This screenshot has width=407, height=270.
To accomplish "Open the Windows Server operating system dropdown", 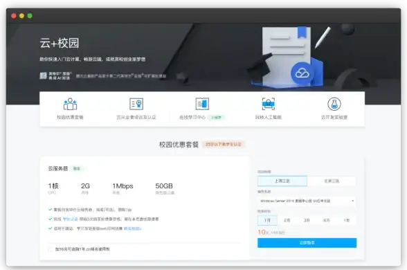I will pos(307,201).
